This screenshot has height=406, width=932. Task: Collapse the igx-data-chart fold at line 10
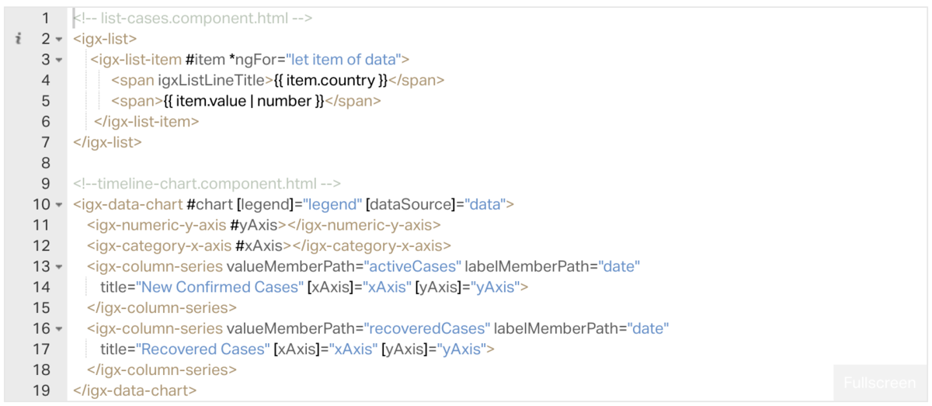click(58, 205)
